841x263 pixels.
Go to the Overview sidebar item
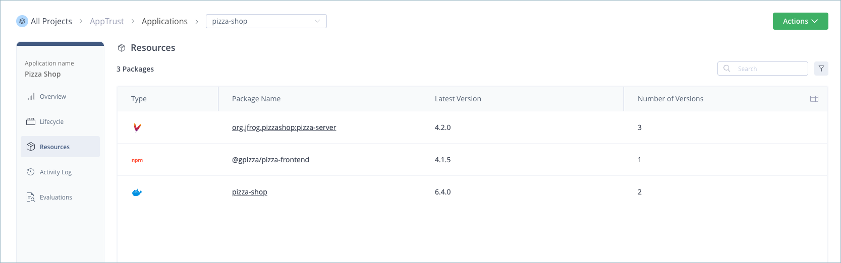(x=61, y=96)
